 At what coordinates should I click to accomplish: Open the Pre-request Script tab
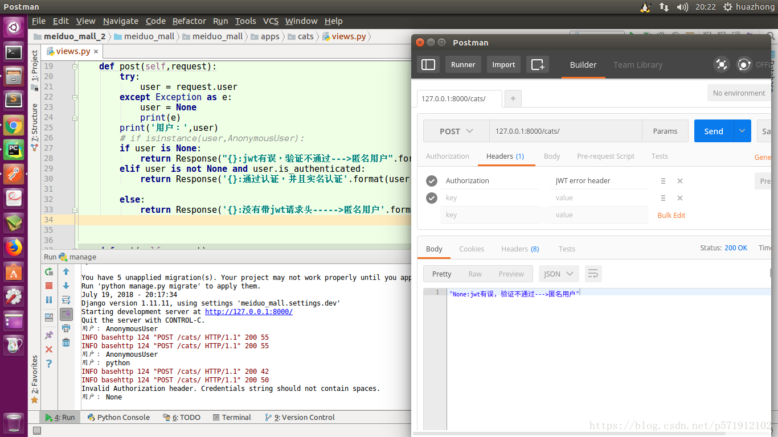[605, 156]
